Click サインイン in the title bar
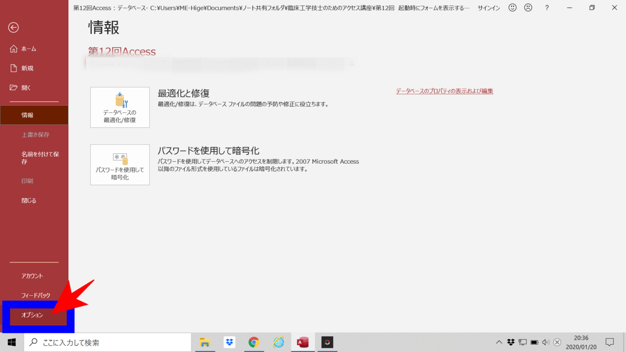This screenshot has width=626, height=352. tap(489, 8)
